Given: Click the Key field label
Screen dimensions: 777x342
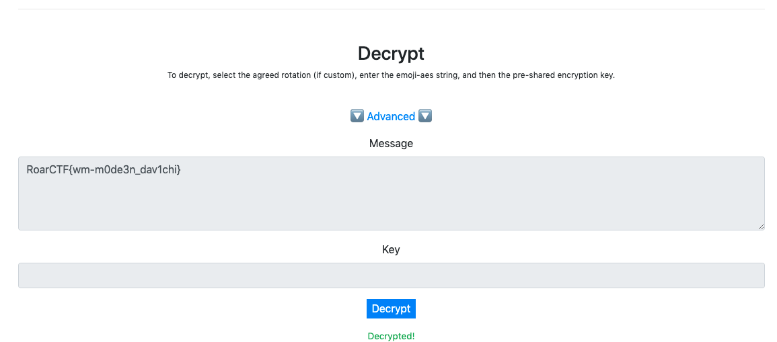Looking at the screenshot, I should [x=391, y=249].
